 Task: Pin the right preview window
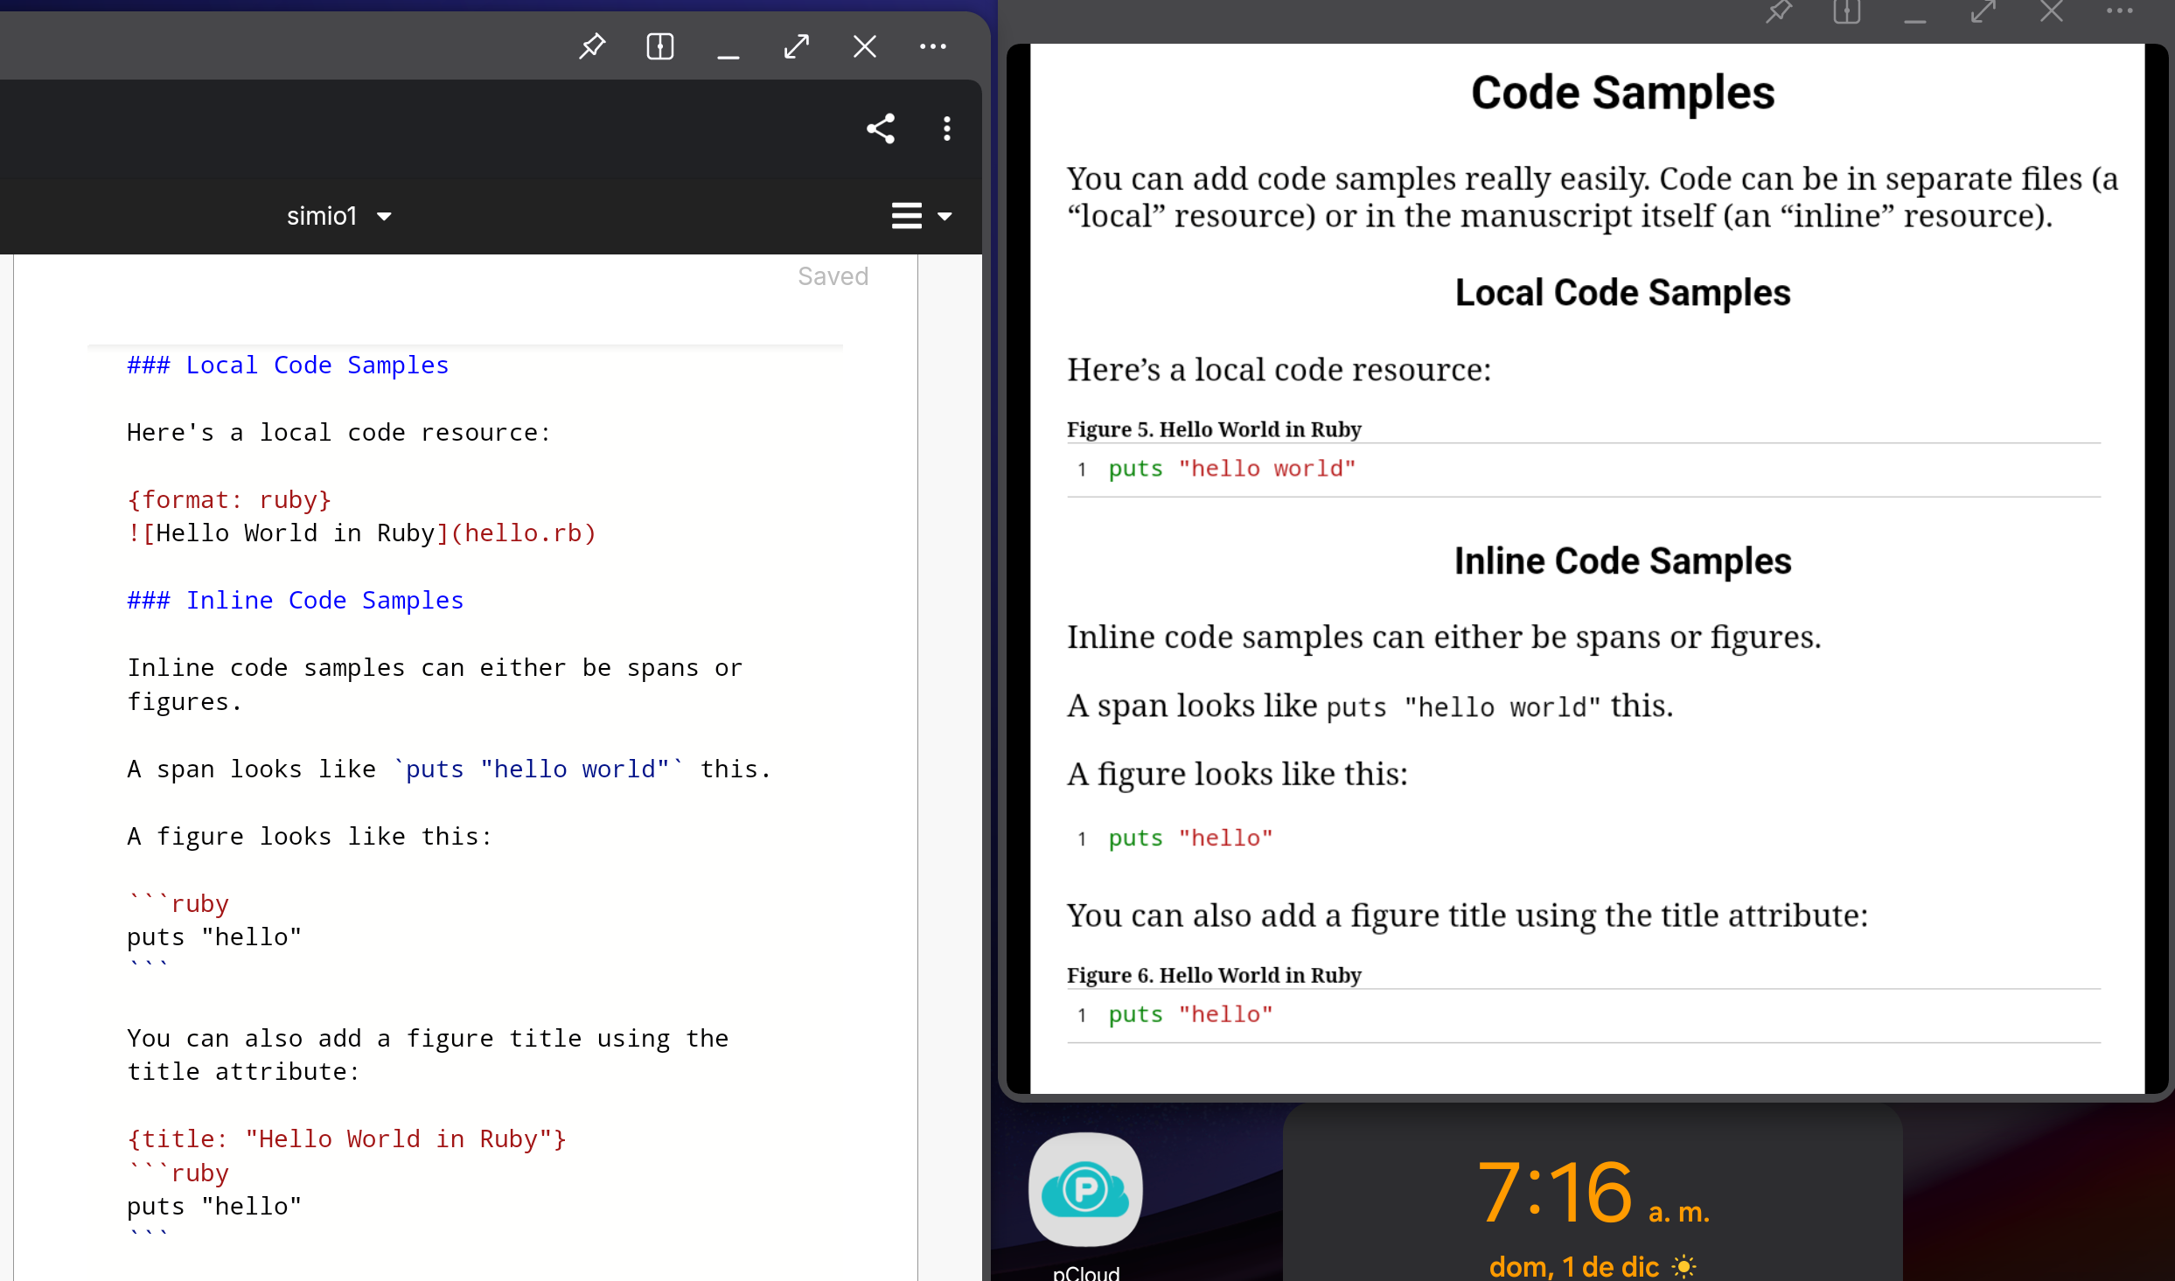pyautogui.click(x=1778, y=12)
